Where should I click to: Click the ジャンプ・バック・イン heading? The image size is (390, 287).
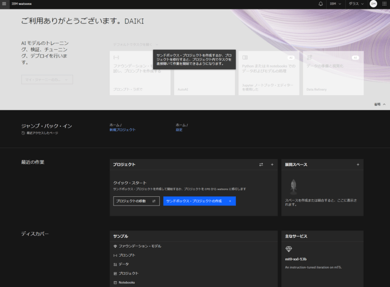[x=46, y=126]
